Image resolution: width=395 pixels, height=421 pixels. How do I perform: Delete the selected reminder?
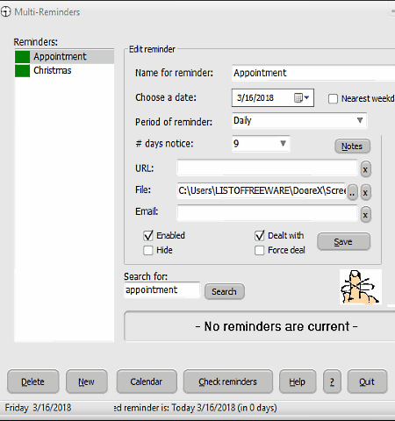pyautogui.click(x=33, y=382)
